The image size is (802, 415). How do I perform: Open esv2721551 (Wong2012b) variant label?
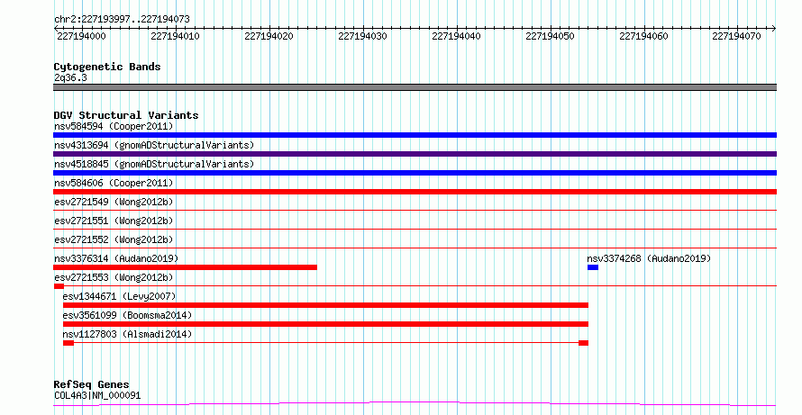click(x=114, y=221)
